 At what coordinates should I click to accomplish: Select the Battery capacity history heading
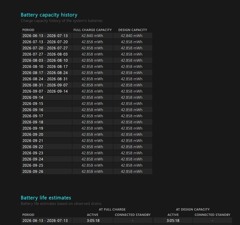(x=49, y=15)
